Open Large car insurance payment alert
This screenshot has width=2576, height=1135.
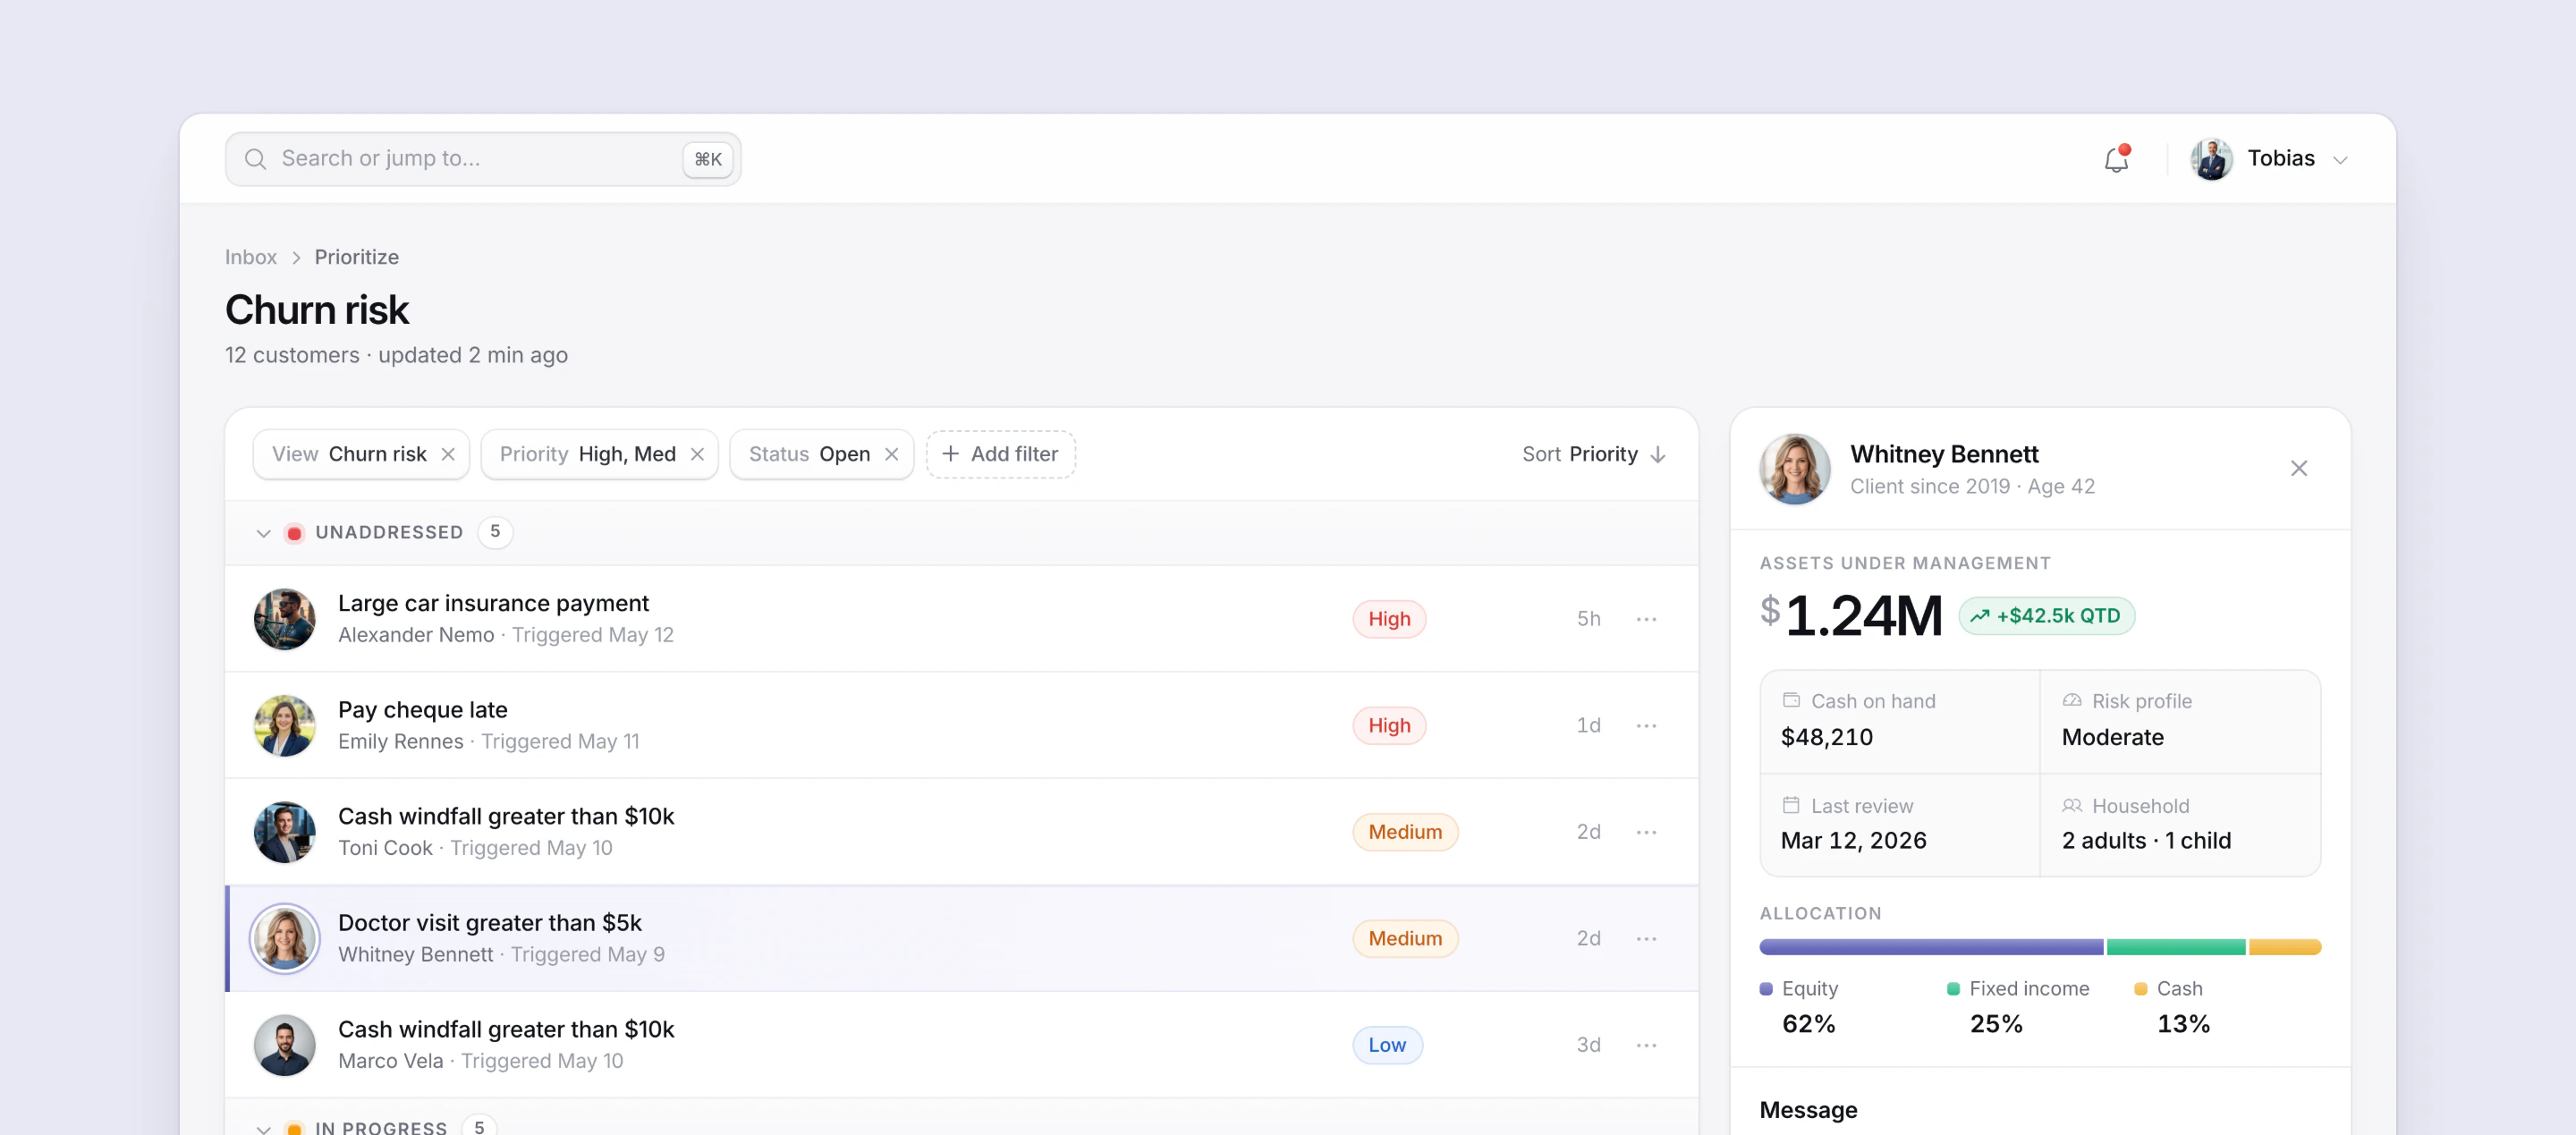[x=962, y=619]
